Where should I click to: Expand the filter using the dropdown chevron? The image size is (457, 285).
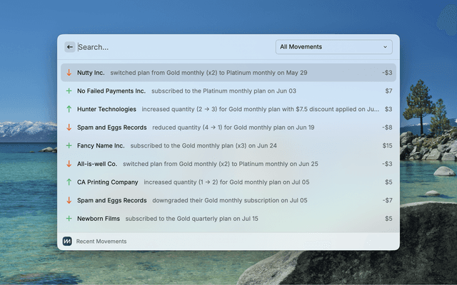386,47
